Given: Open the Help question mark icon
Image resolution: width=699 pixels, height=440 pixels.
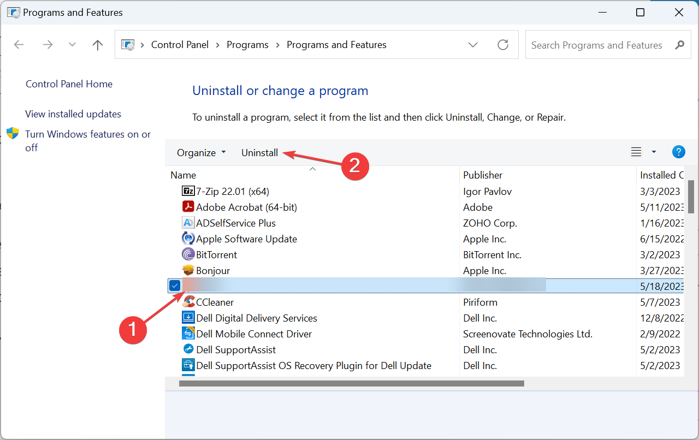Looking at the screenshot, I should pyautogui.click(x=678, y=152).
